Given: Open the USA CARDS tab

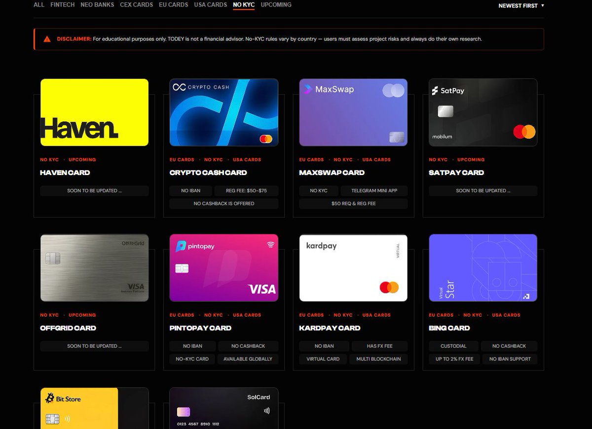Looking at the screenshot, I should coord(211,5).
